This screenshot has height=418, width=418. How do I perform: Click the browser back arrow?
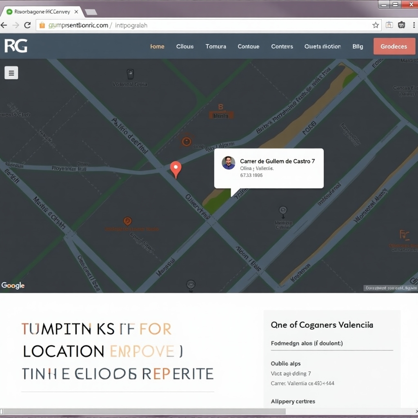[4, 25]
